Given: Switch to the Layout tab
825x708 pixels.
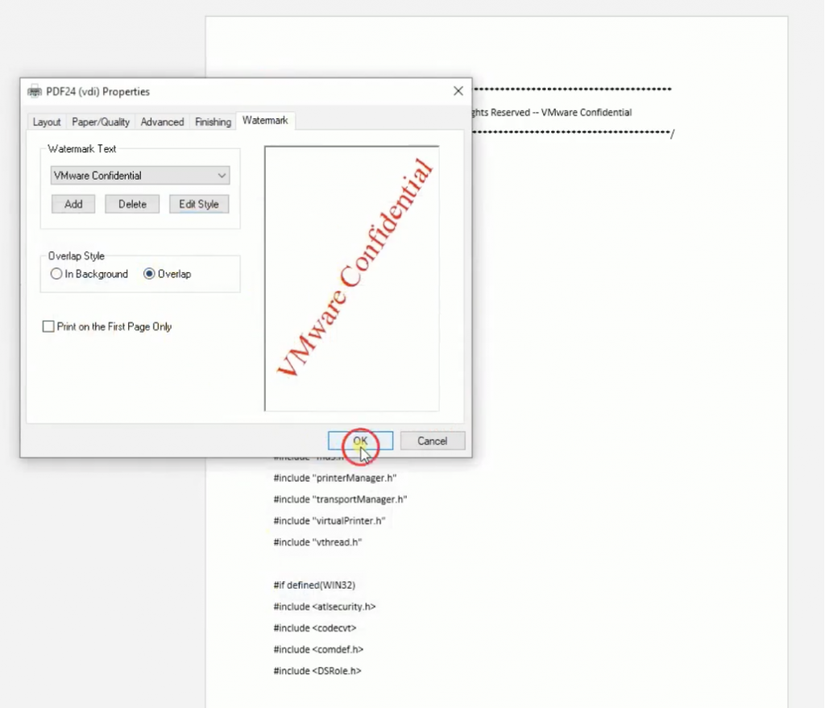Looking at the screenshot, I should 46,122.
